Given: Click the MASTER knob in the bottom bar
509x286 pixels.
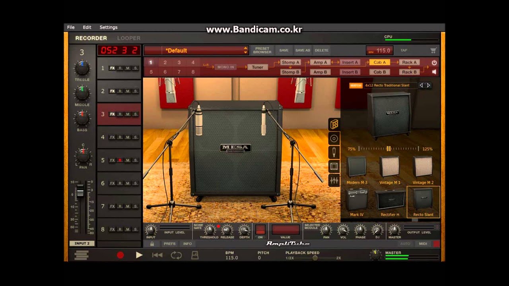Looking at the screenshot, I should [x=394, y=230].
